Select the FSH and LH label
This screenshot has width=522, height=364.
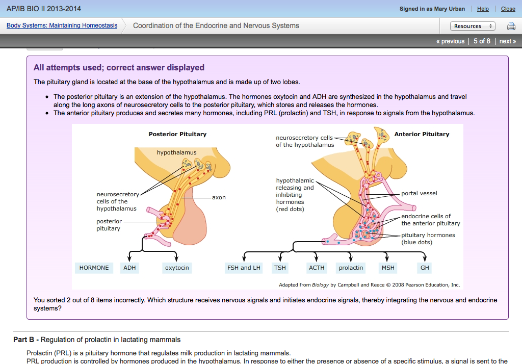[x=243, y=267]
